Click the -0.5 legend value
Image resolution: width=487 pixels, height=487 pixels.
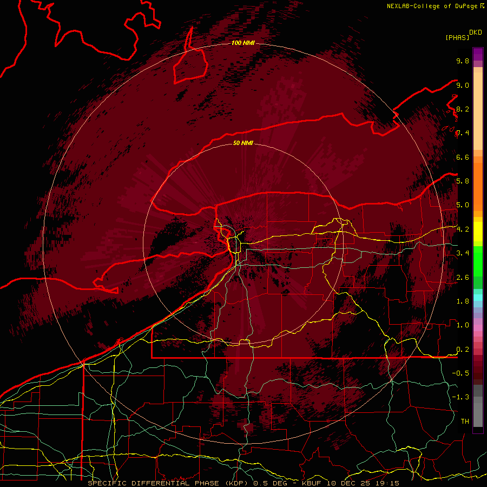460,373
